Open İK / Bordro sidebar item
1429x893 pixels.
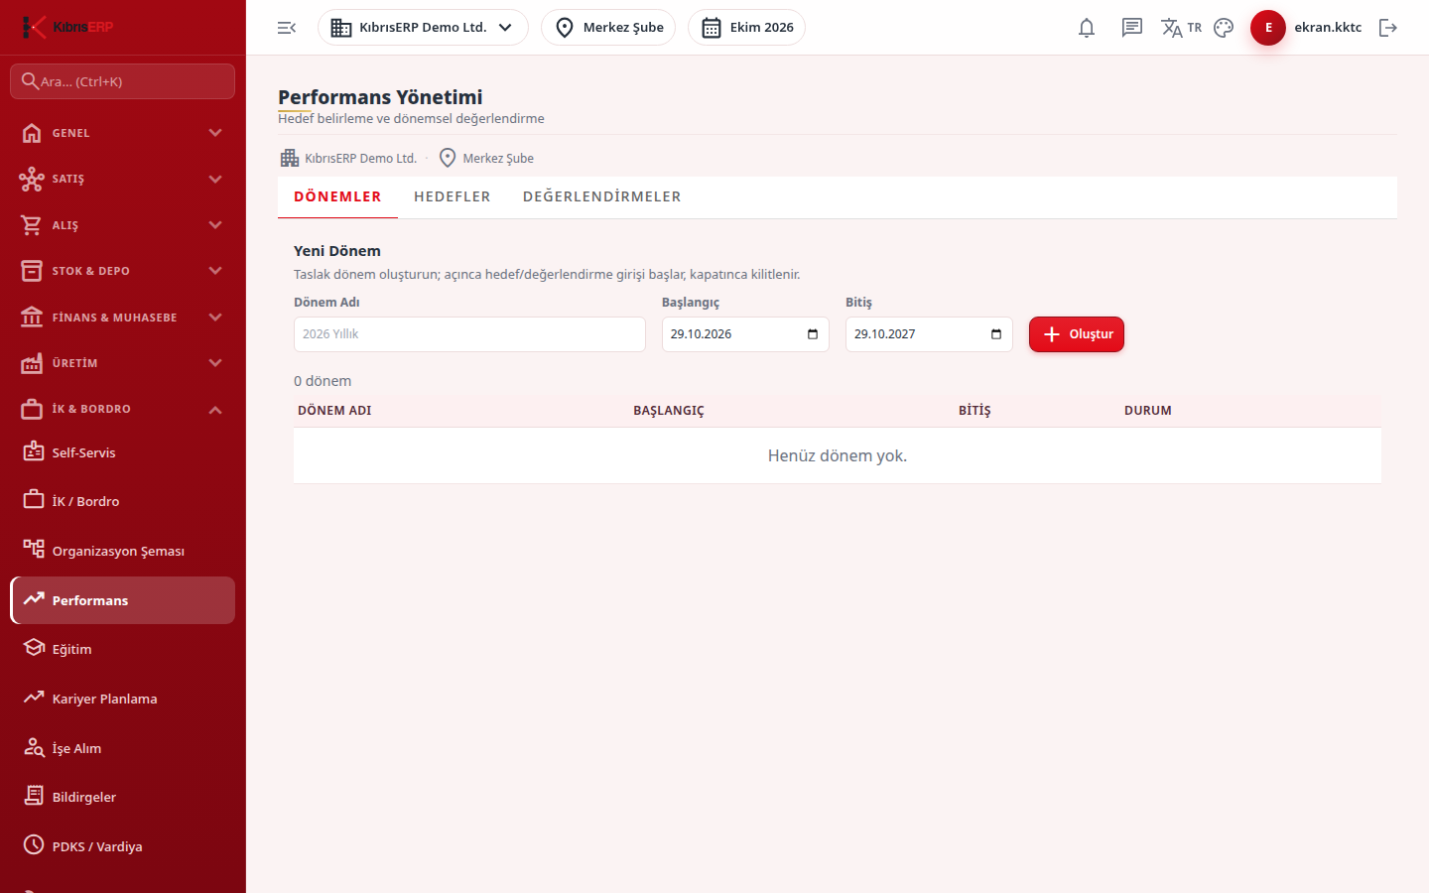click(123, 501)
